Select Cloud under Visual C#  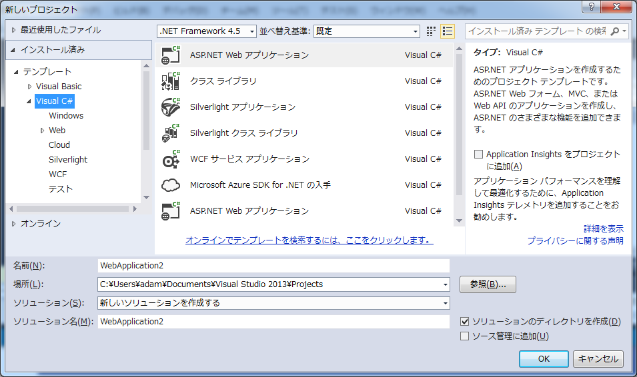tap(59, 145)
